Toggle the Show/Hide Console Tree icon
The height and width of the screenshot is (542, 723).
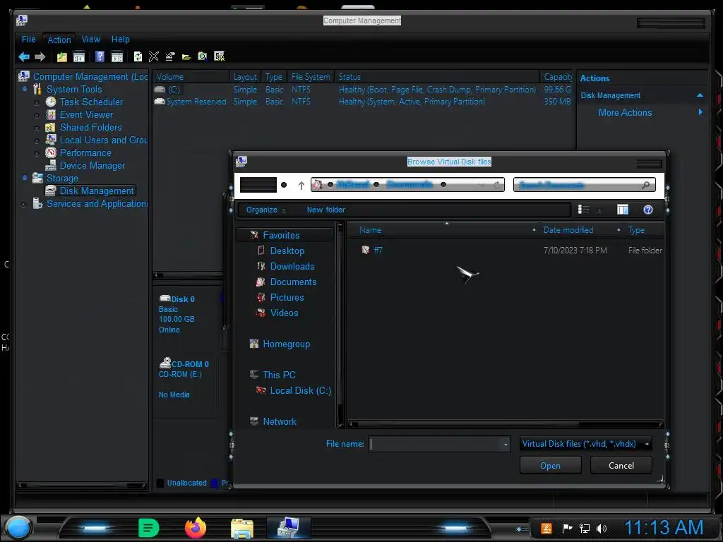79,56
